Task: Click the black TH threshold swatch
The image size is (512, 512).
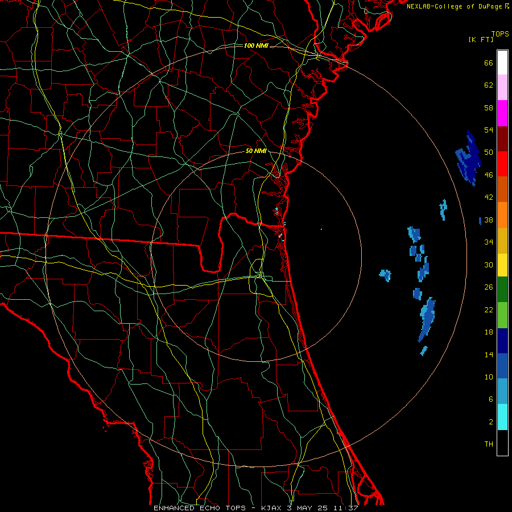Action: [502, 443]
